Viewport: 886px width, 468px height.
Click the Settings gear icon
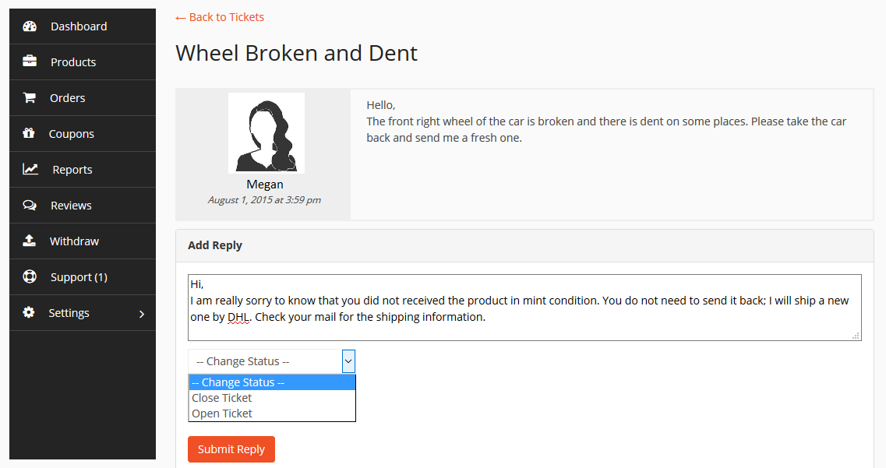pos(29,312)
